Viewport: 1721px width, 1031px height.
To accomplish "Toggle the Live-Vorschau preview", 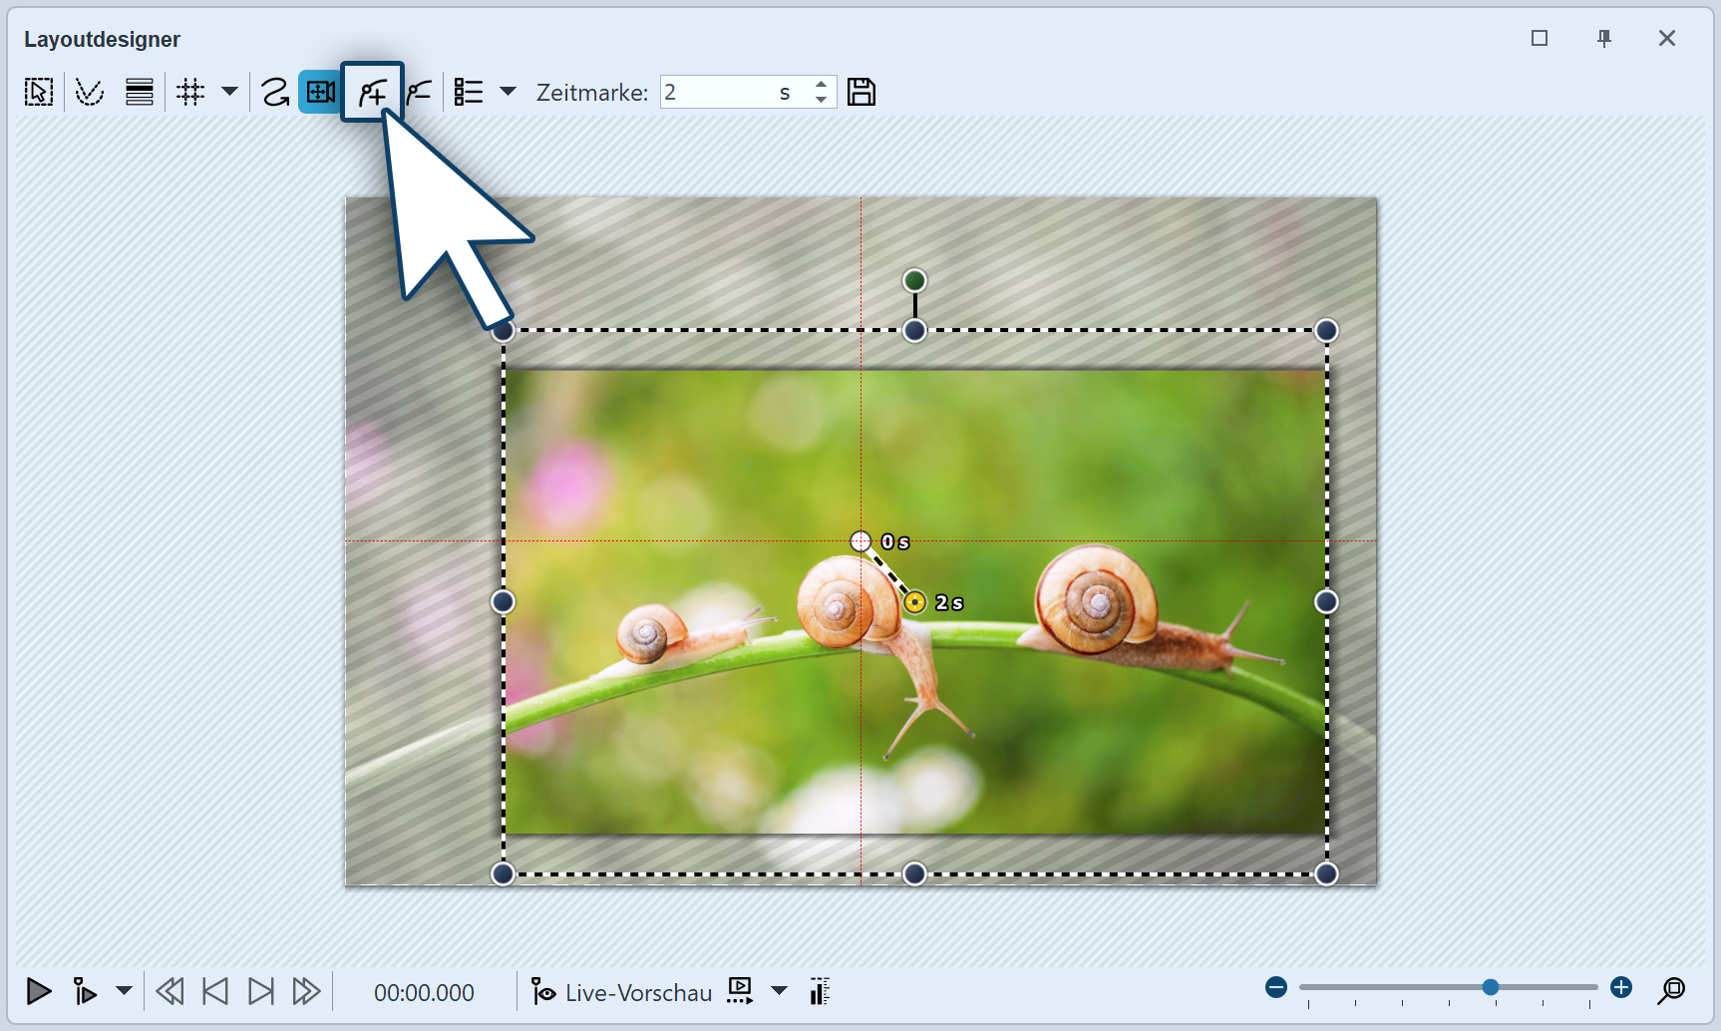I will (621, 992).
